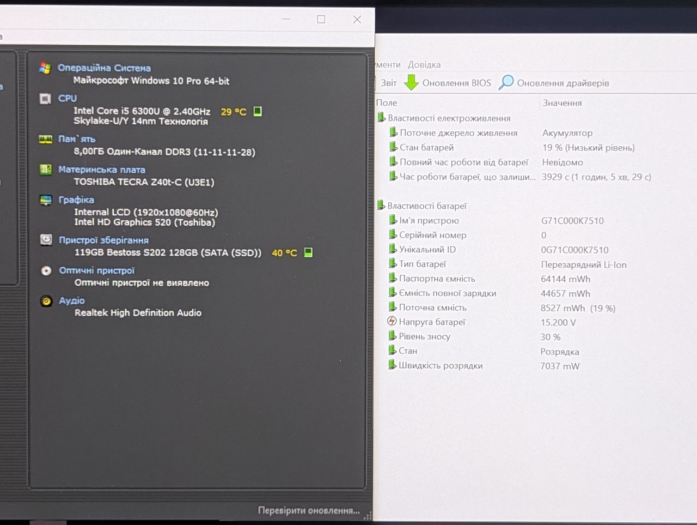697x525 pixels.
Task: Click the value 19 % (Низький рівень)
Action: 589,147
